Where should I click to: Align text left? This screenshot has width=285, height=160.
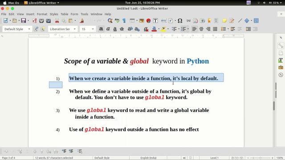click(194, 29)
